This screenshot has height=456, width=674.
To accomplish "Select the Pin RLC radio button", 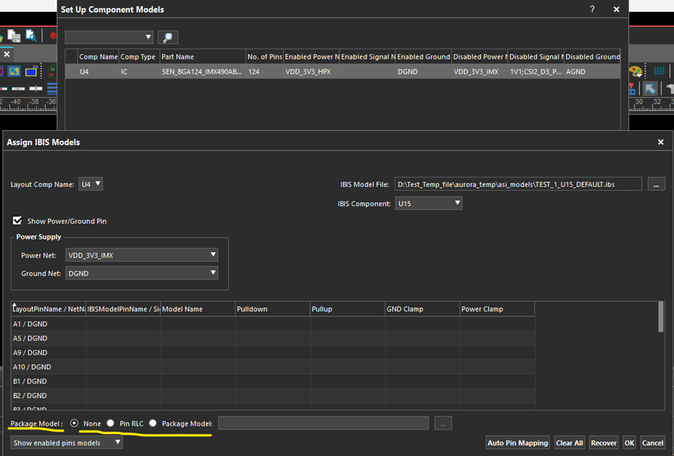I will [x=111, y=423].
